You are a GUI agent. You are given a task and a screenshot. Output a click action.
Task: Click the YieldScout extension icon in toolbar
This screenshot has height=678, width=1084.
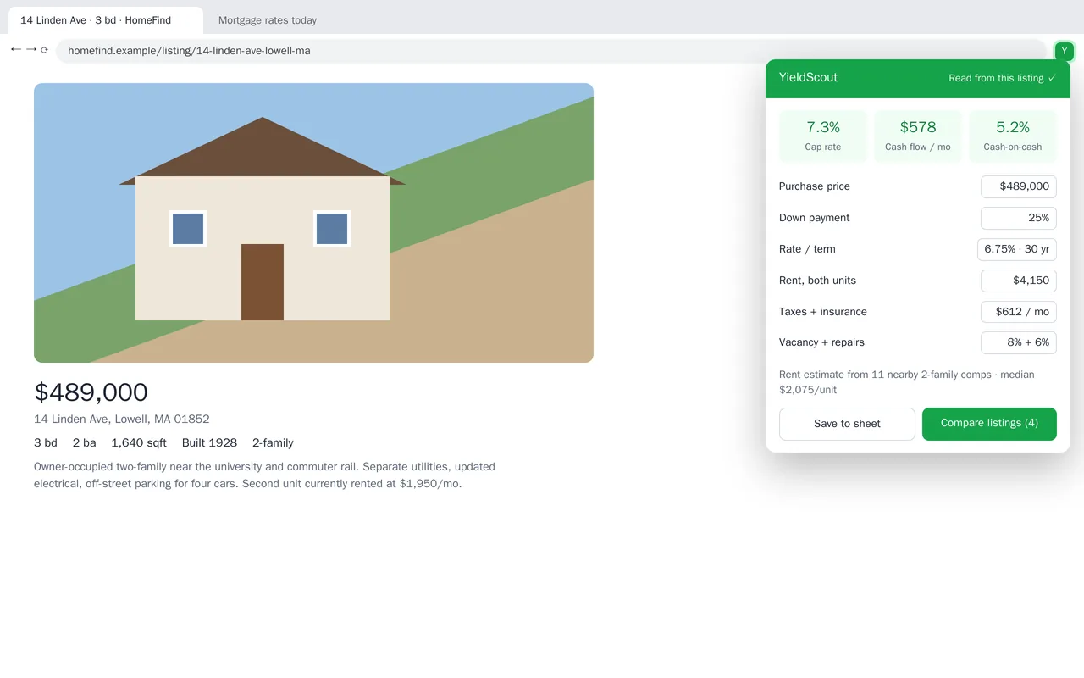click(x=1065, y=52)
